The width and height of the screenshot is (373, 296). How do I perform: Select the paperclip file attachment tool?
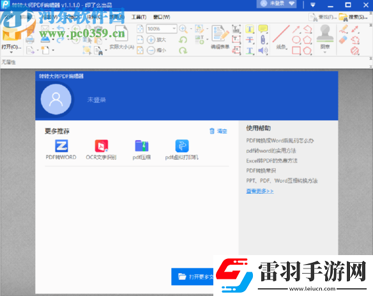pyautogui.click(x=263, y=40)
